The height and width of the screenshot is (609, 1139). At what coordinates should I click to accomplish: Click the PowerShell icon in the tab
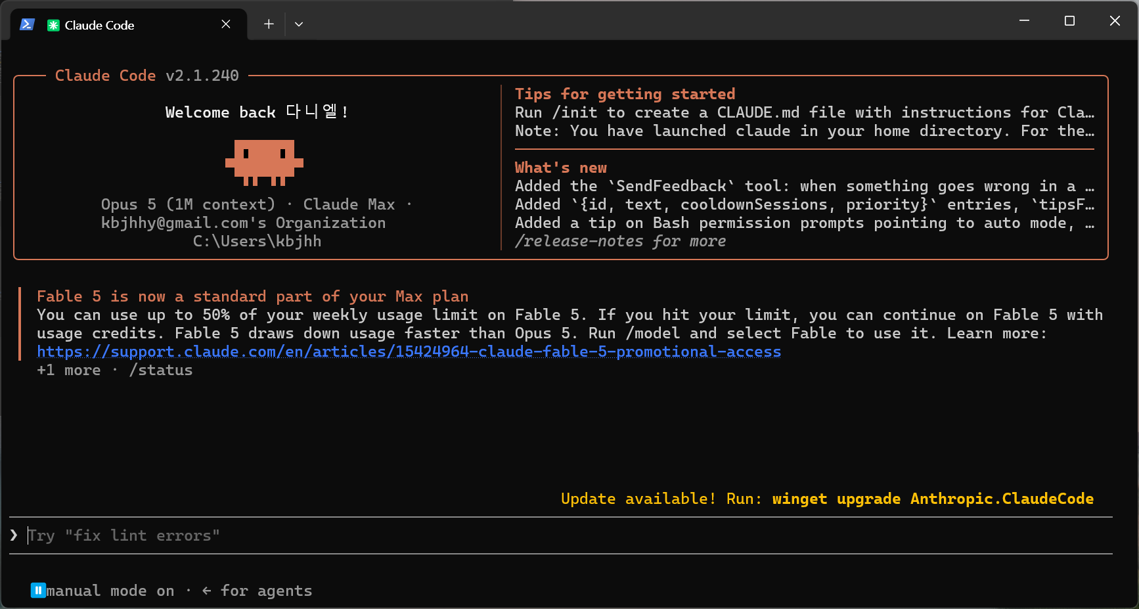pyautogui.click(x=27, y=24)
